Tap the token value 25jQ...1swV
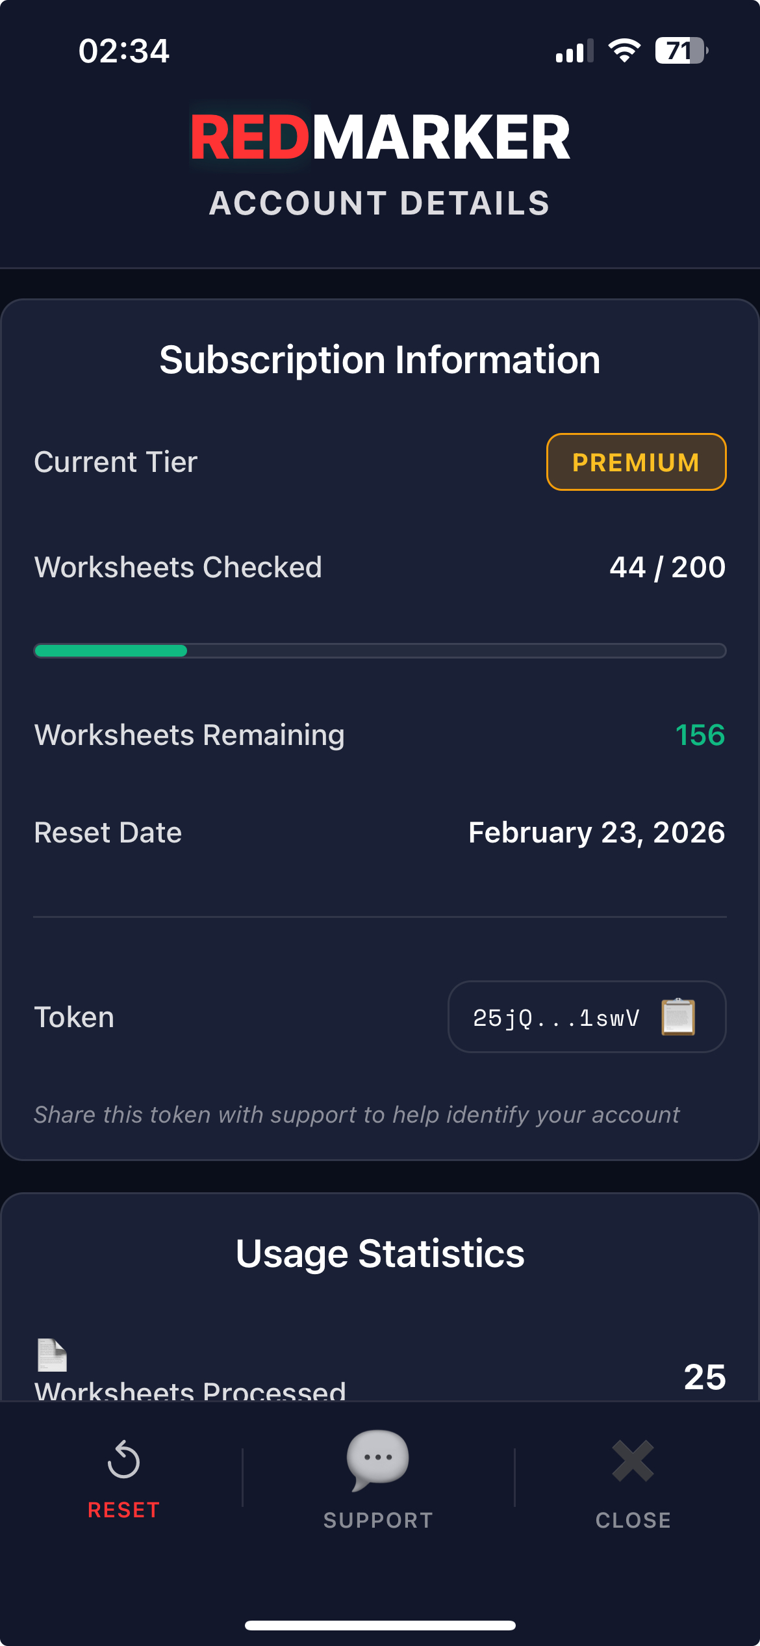 [x=555, y=1017]
